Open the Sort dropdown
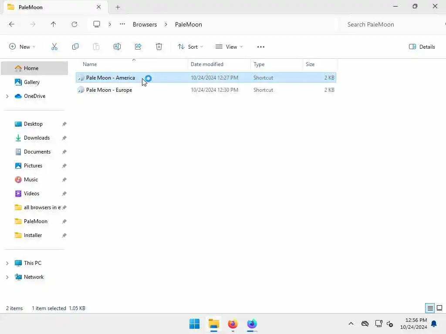 (190, 47)
